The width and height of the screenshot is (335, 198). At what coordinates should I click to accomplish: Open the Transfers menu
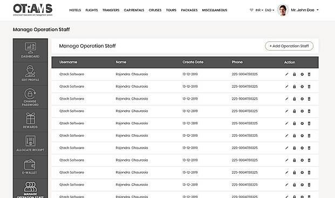pos(111,10)
